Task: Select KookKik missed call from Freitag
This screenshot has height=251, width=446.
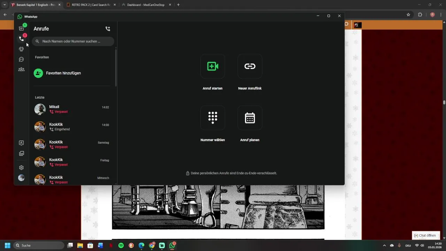Action: (x=72, y=162)
